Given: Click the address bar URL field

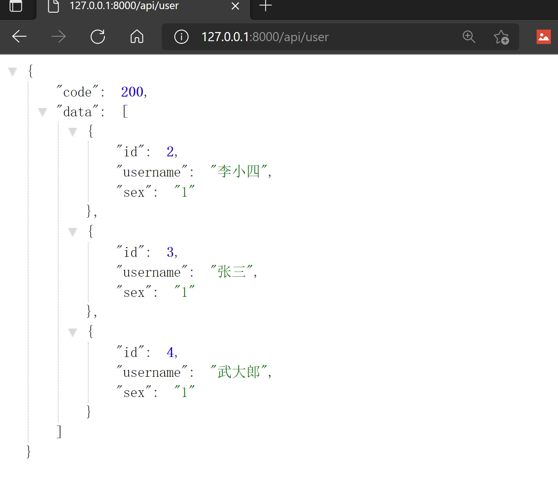Looking at the screenshot, I should pos(317,37).
